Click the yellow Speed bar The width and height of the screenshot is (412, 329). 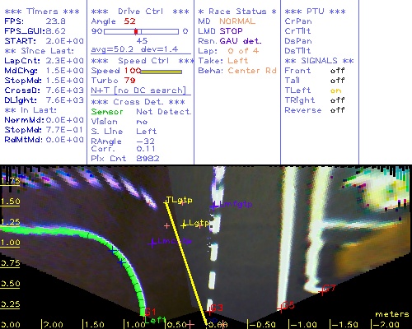pos(162,72)
